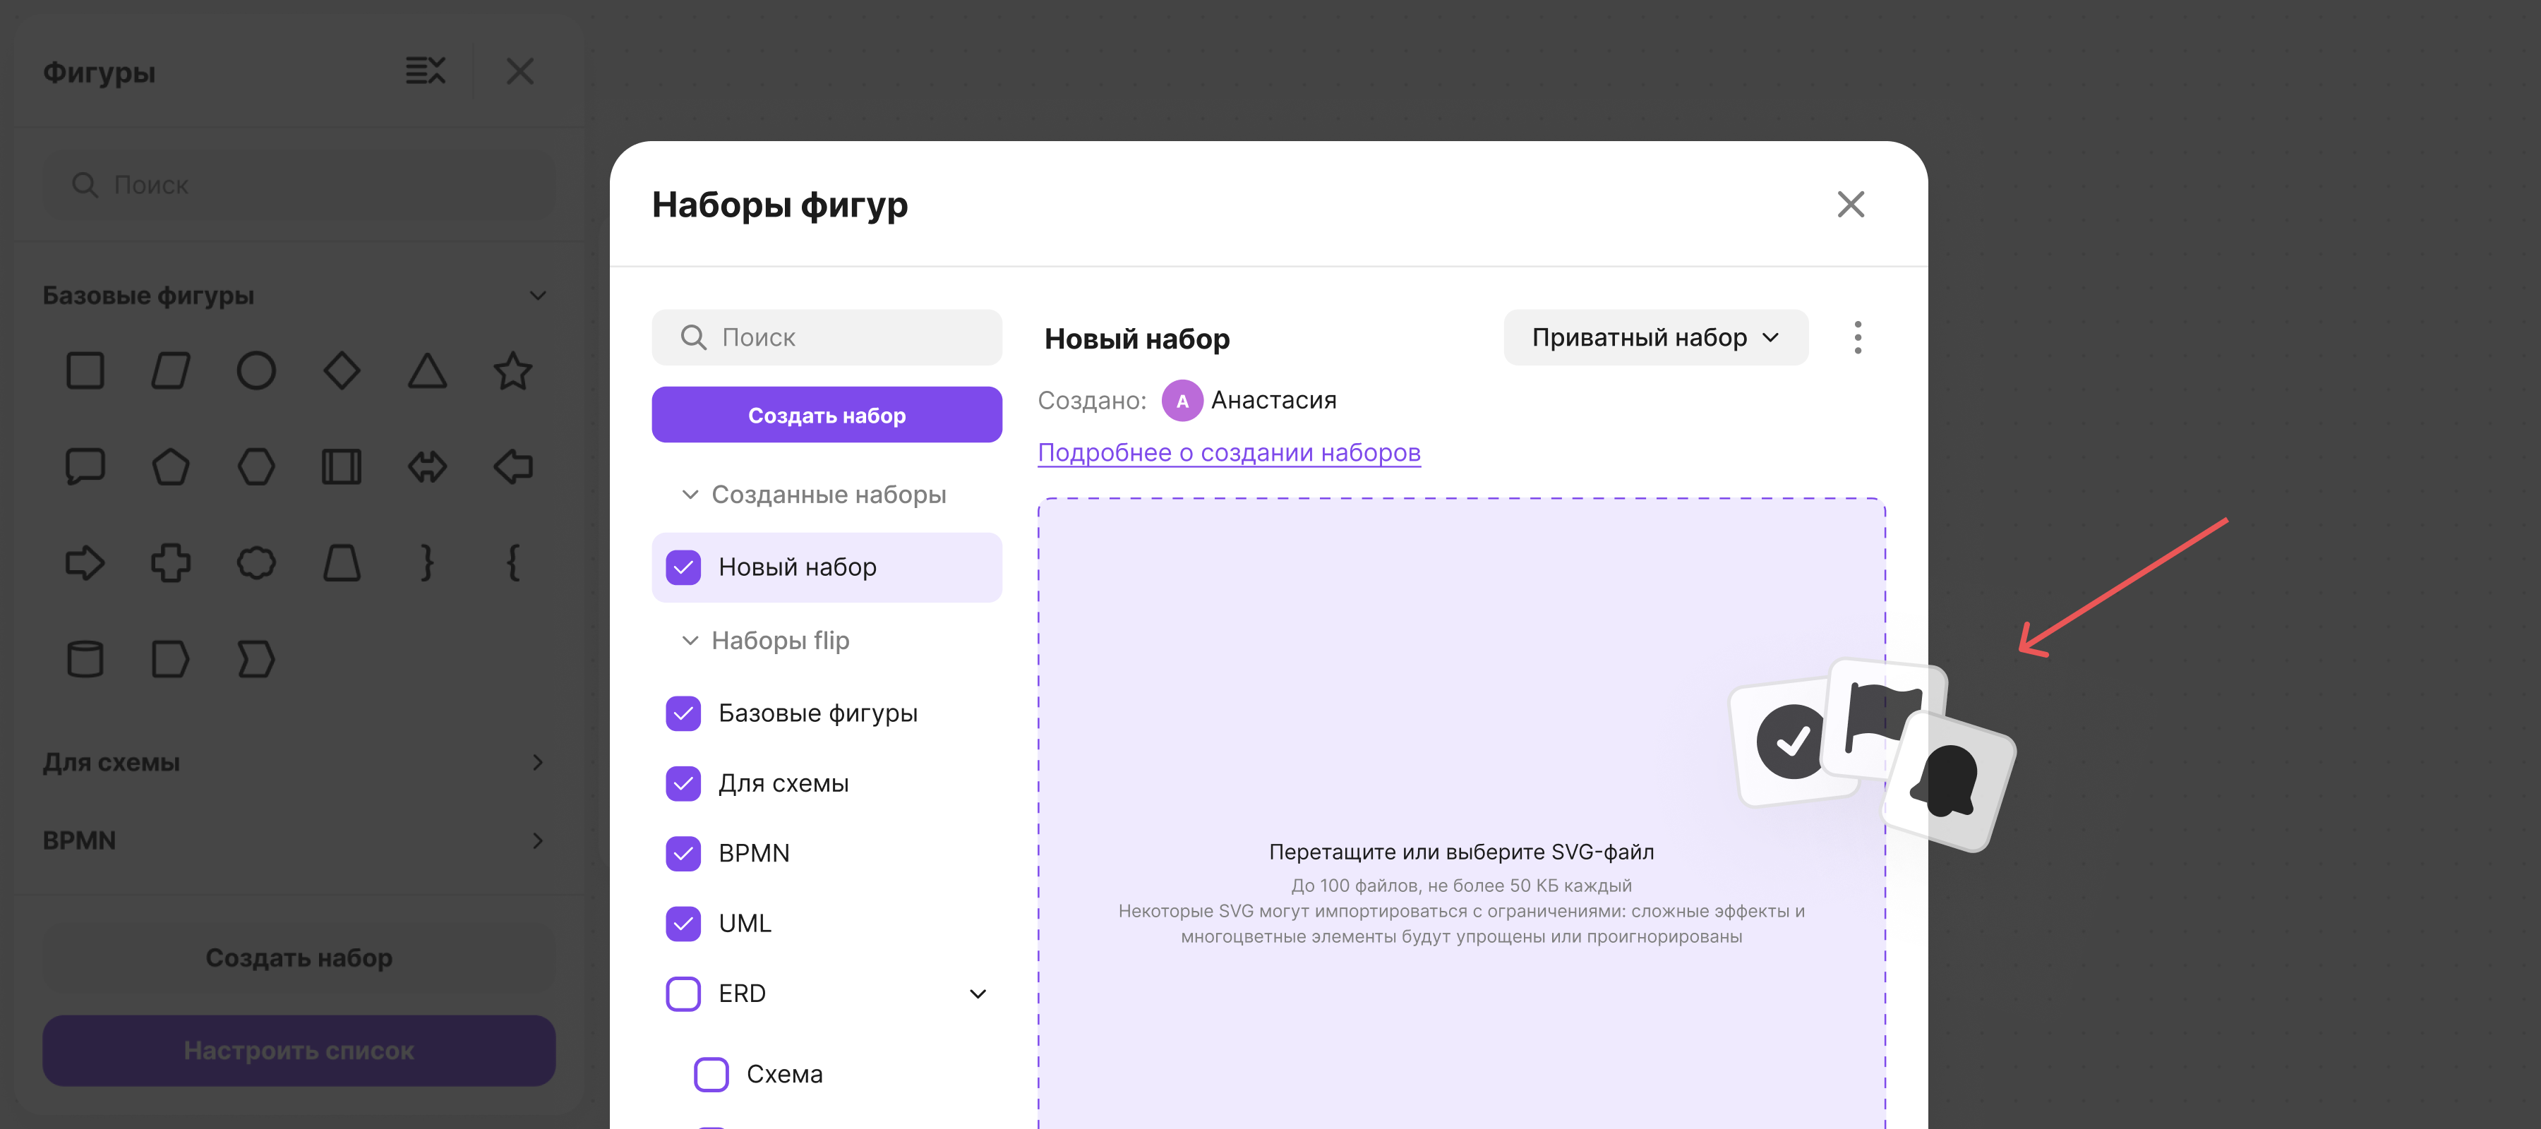This screenshot has height=1129, width=2541.
Task: Open three-dot menu for Новый набор
Action: pos(1858,337)
